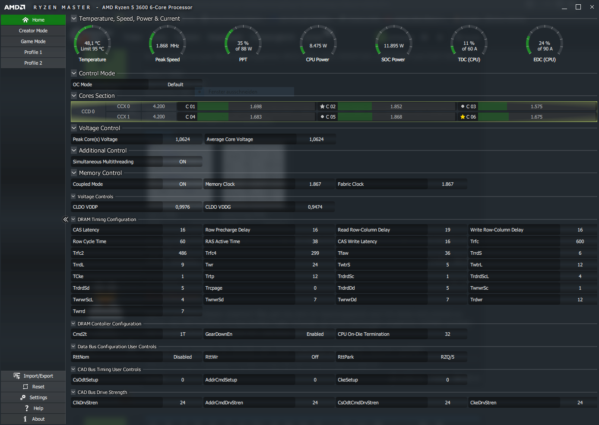This screenshot has width=599, height=425.
Task: Click the CCD 0 label
Action: point(88,112)
